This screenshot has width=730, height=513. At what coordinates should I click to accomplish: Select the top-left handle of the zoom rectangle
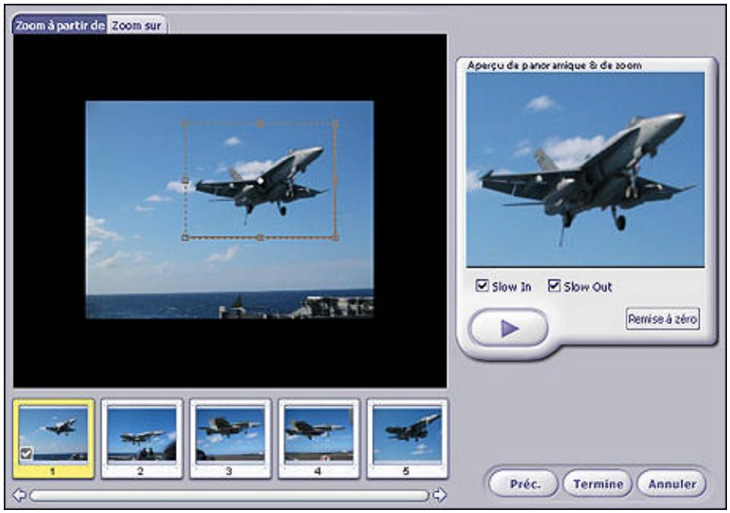(184, 122)
